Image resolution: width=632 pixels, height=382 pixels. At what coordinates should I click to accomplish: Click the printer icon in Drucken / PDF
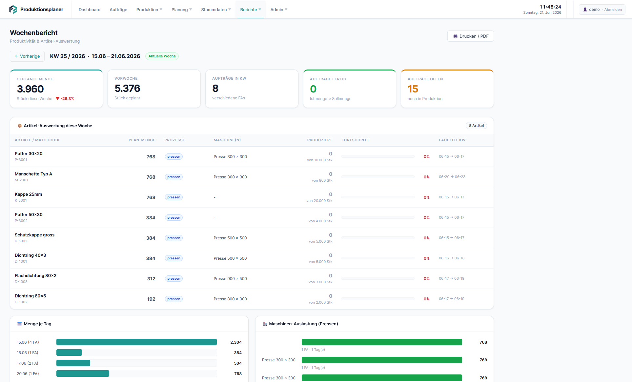pyautogui.click(x=455, y=36)
